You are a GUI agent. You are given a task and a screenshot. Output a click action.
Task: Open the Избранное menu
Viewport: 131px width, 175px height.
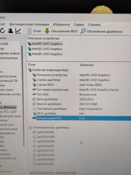pyautogui.click(x=61, y=24)
